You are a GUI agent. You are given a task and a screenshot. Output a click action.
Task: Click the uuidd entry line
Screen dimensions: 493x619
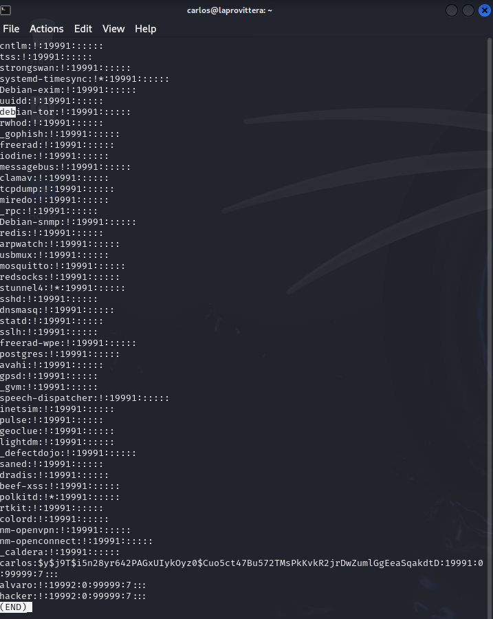pyautogui.click(x=52, y=101)
